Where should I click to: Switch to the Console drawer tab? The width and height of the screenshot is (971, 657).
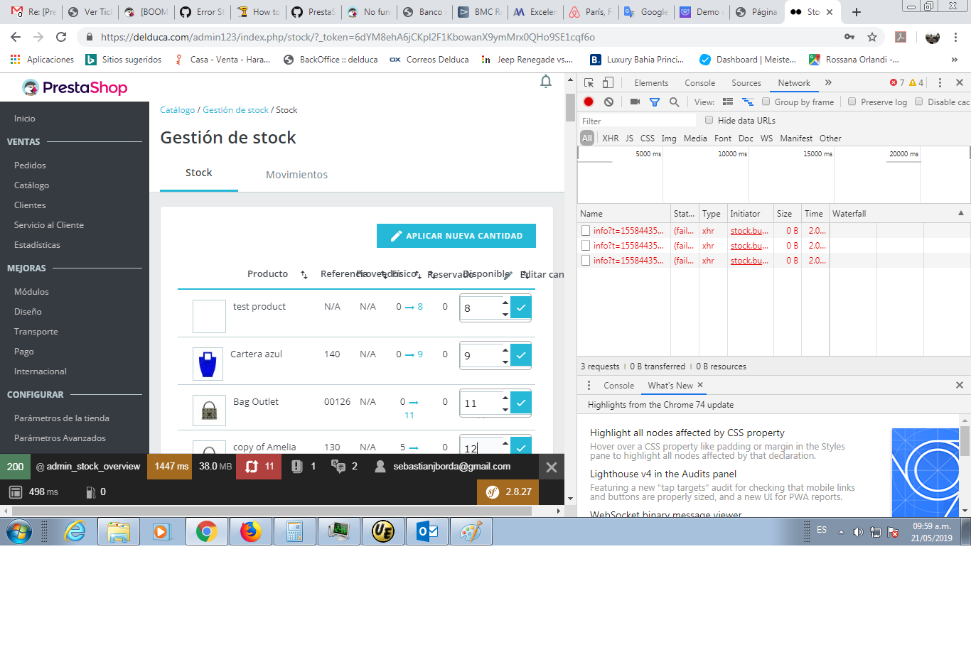click(x=618, y=386)
